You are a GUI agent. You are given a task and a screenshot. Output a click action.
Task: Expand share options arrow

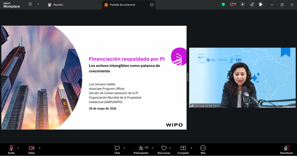(x=191, y=148)
